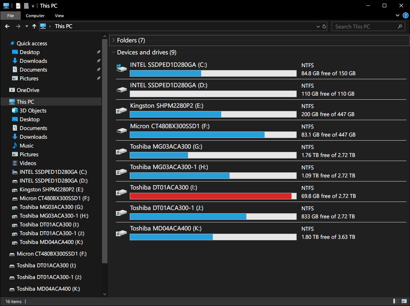Select Toshiba MG03ACA300 (G:) drive icon
410x306 pixels.
[x=121, y=151]
